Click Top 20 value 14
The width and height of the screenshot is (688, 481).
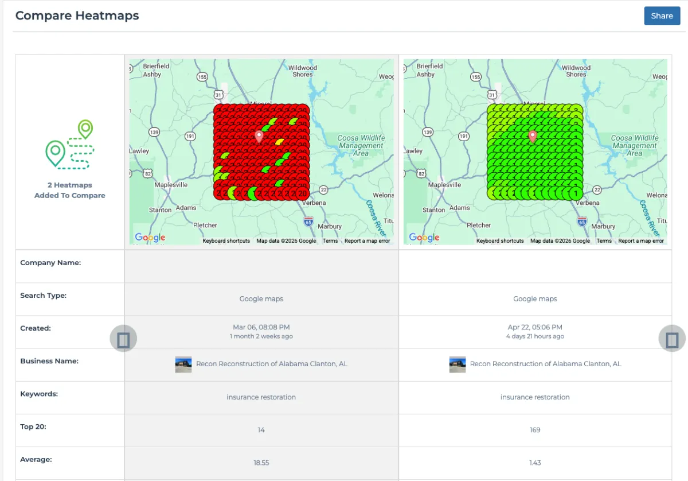click(x=261, y=430)
